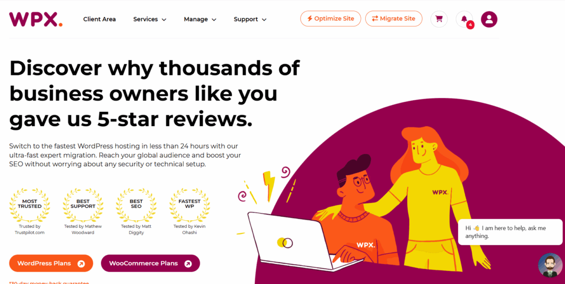Click the Best Support laurel badge
This screenshot has height=284, width=565.
click(x=83, y=205)
